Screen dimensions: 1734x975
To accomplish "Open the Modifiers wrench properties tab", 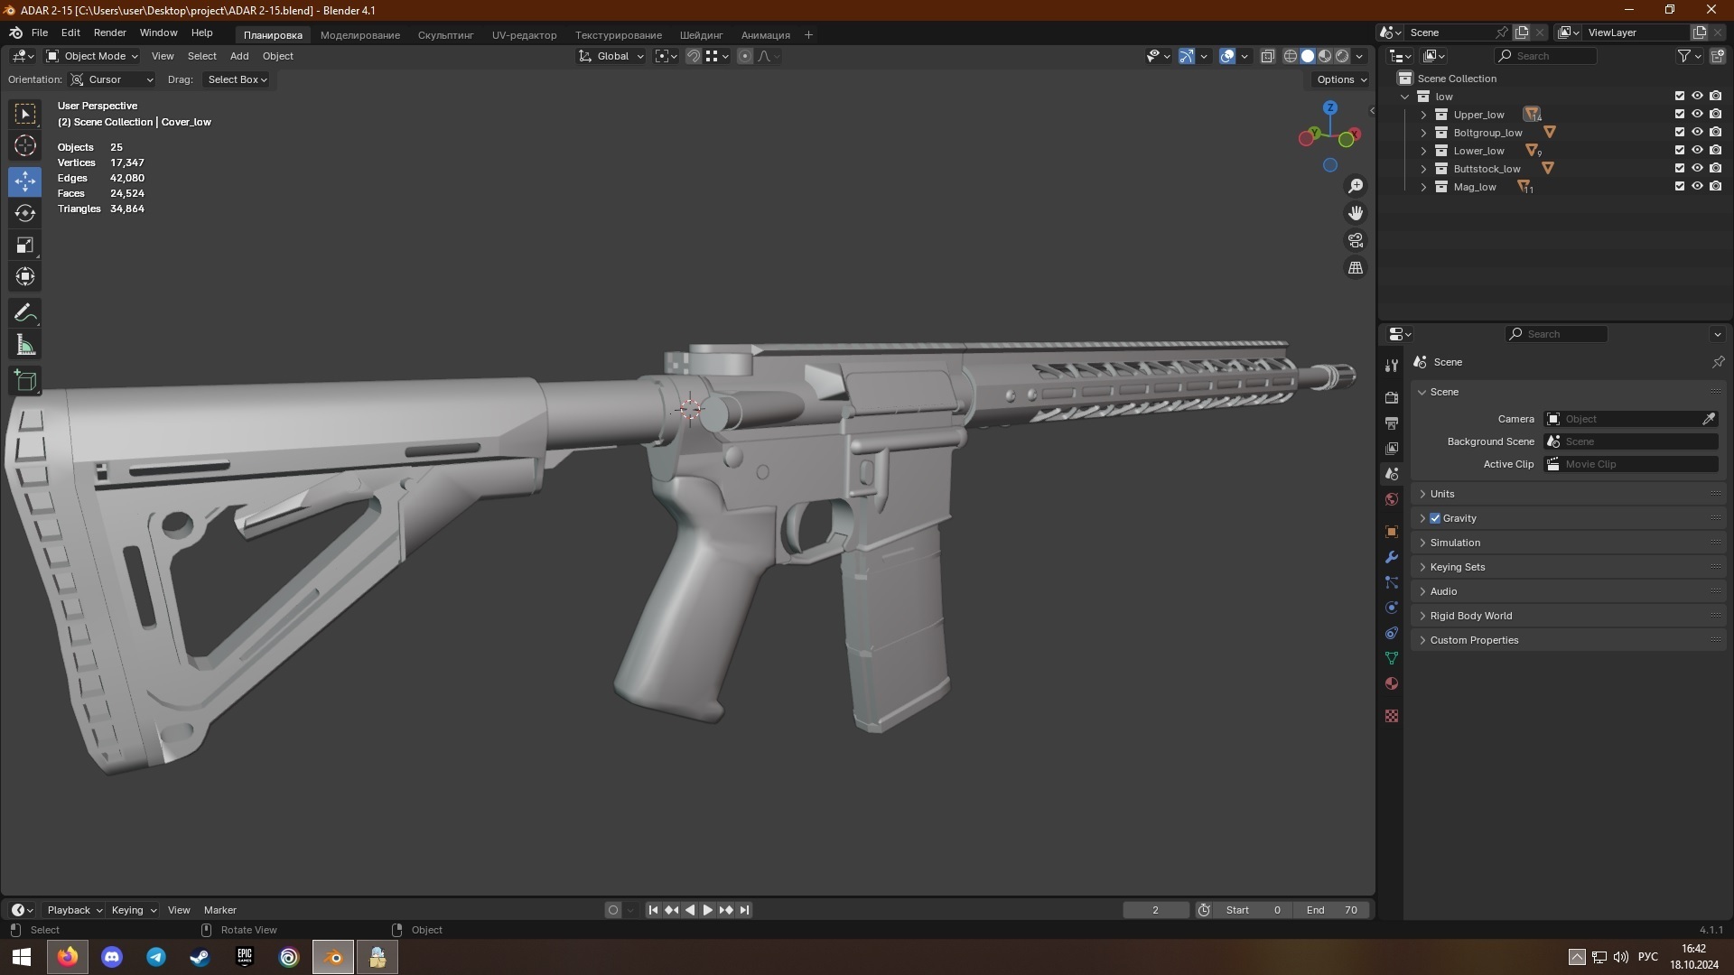I will pos(1392,557).
